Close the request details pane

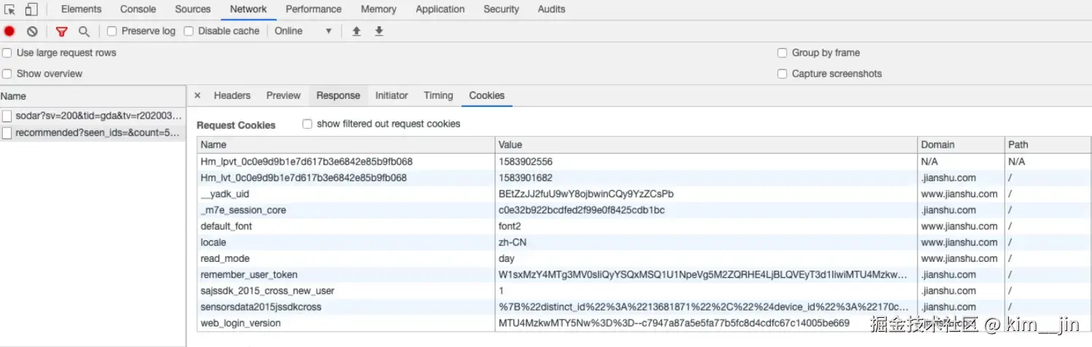[x=197, y=95]
